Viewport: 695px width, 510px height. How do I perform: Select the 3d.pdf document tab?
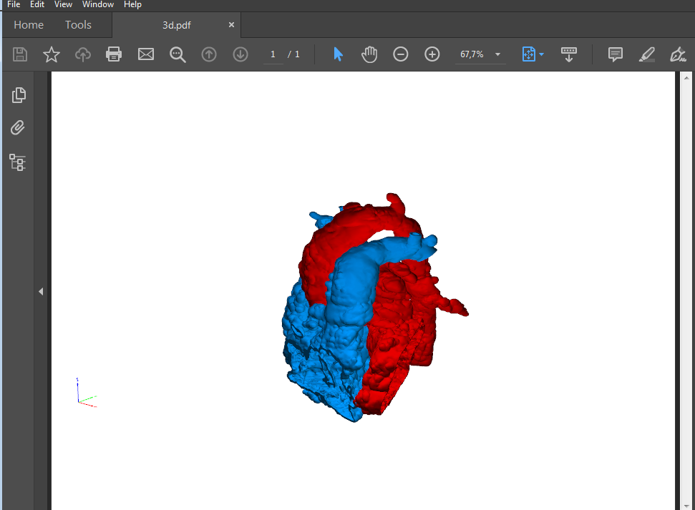(176, 25)
